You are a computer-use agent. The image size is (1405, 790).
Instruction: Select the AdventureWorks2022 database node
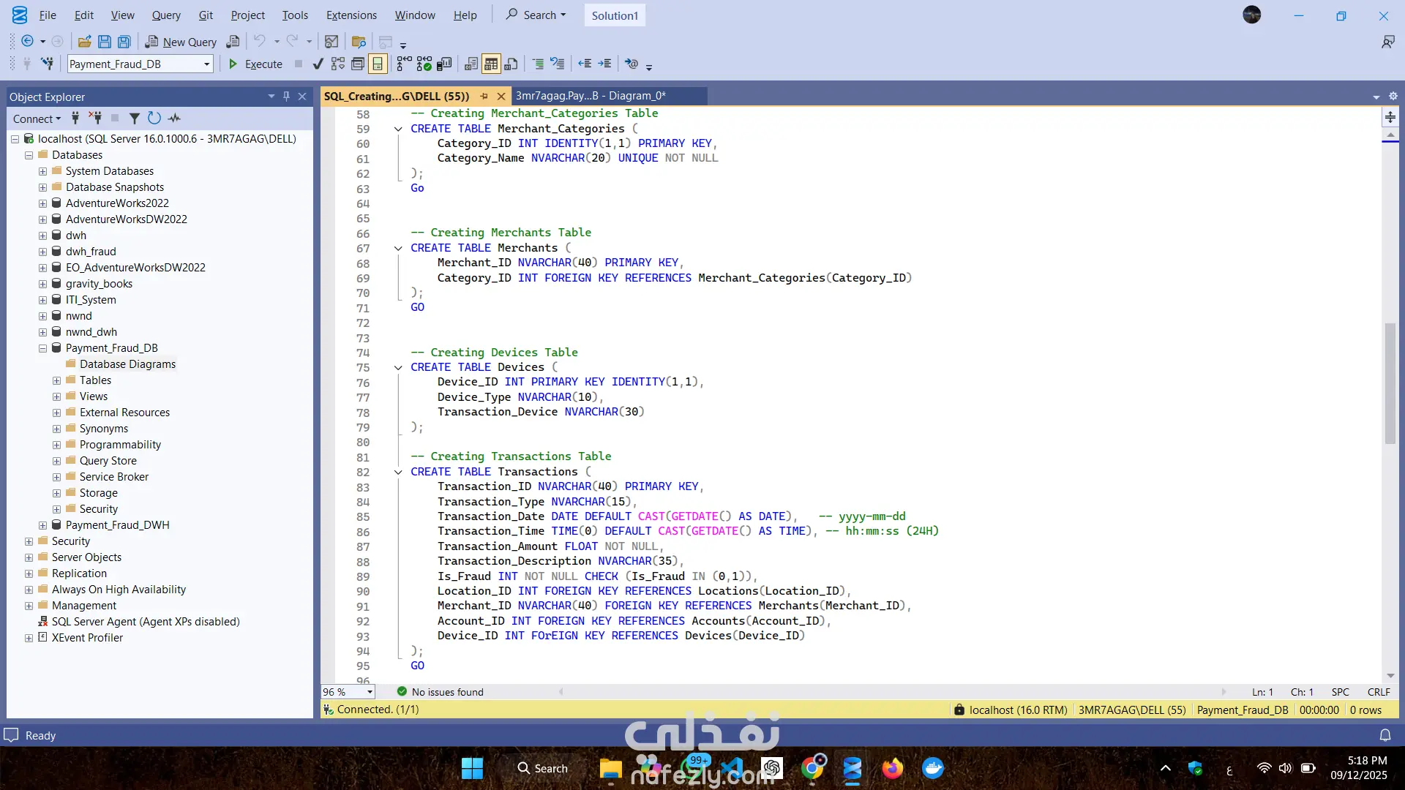[117, 203]
